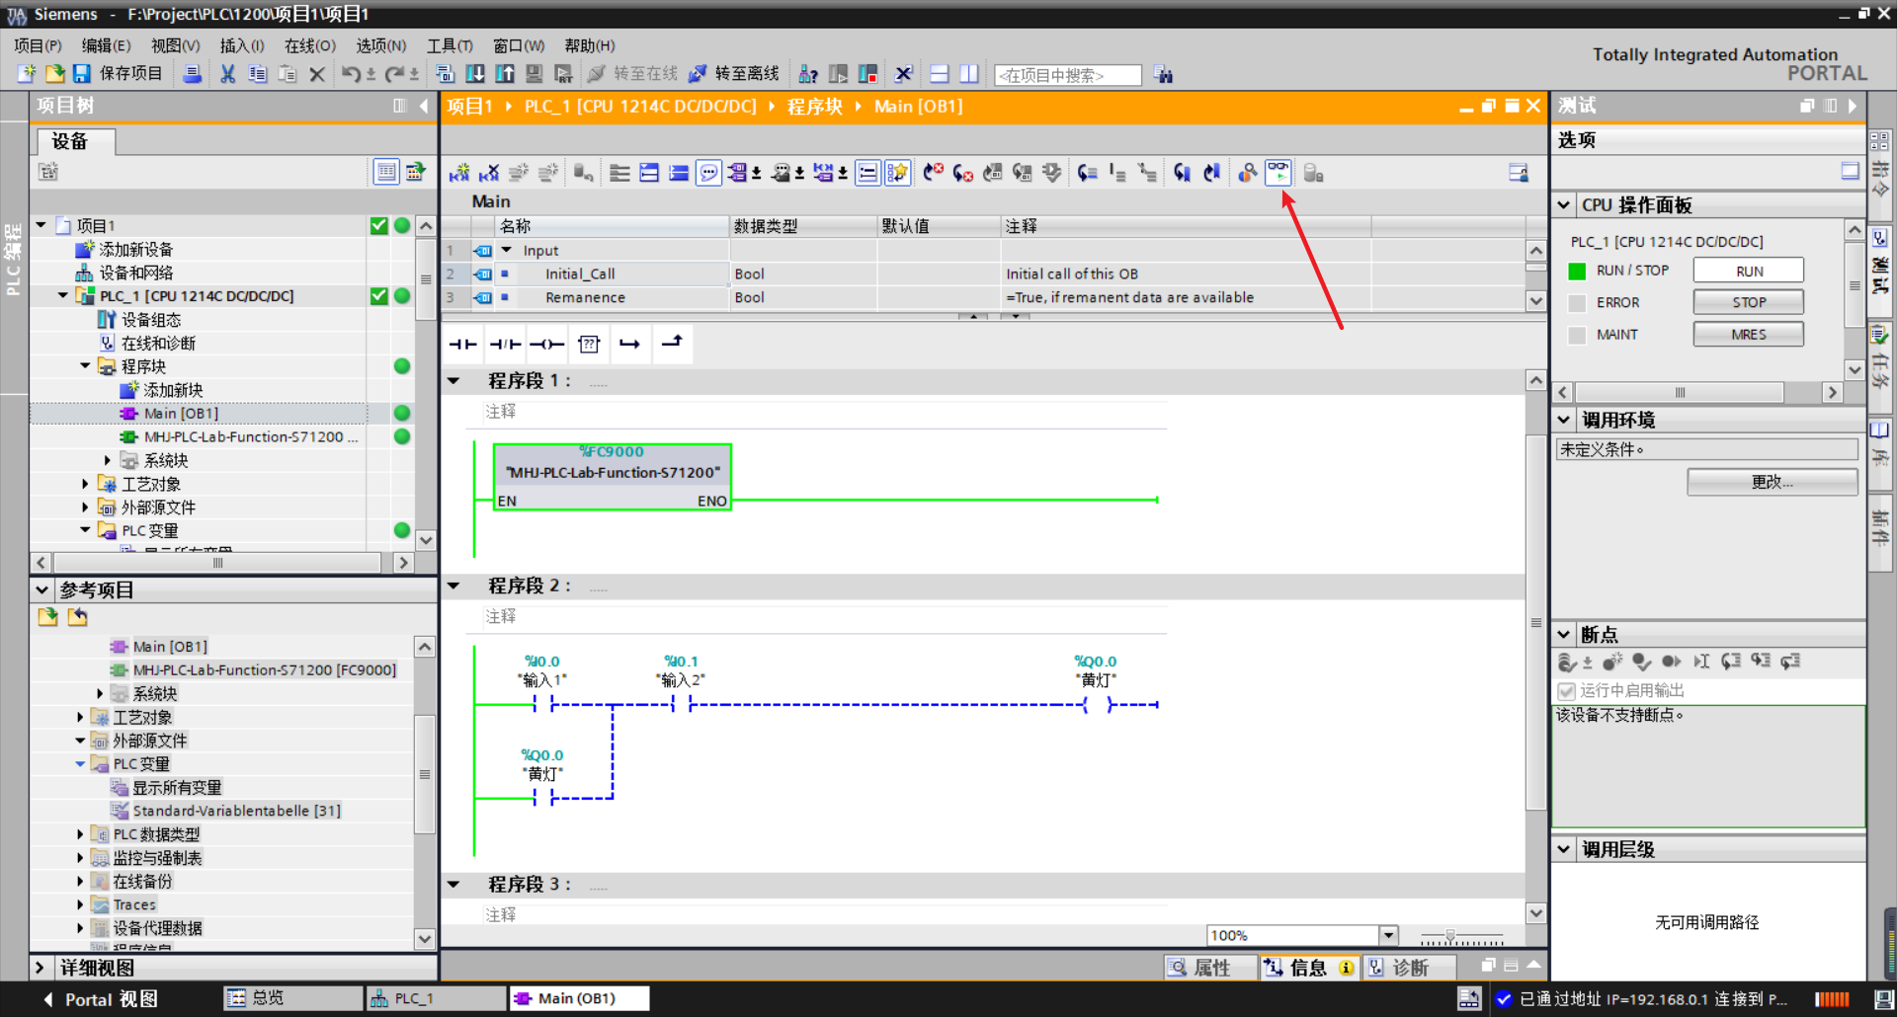Enable the 运行中启用输出 checkbox
This screenshot has height=1017, width=1897.
pyautogui.click(x=1566, y=690)
